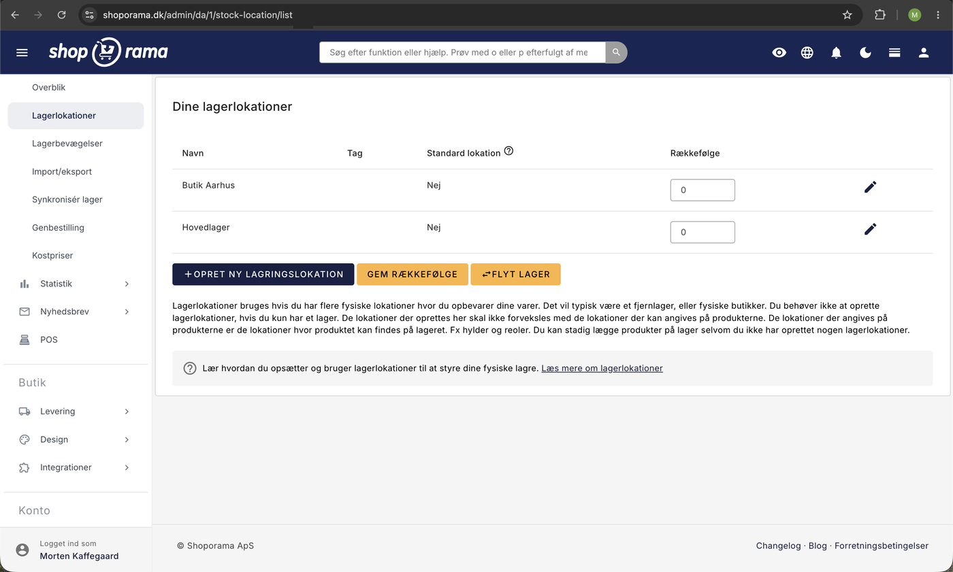The image size is (953, 572).
Task: Expand the Design submenu chevron
Action: click(x=127, y=439)
